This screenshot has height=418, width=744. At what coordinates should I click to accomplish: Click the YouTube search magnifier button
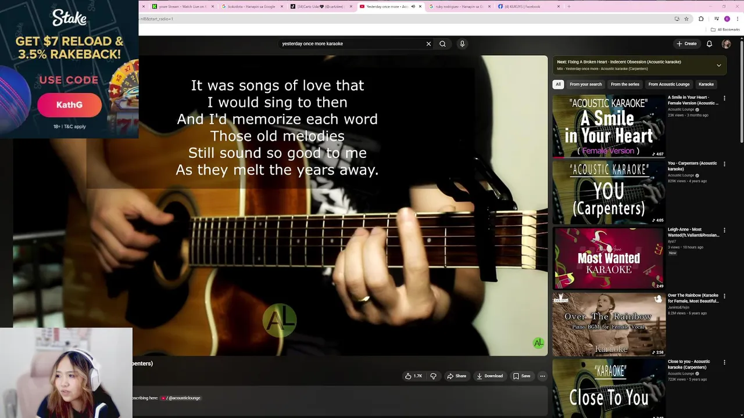442,44
